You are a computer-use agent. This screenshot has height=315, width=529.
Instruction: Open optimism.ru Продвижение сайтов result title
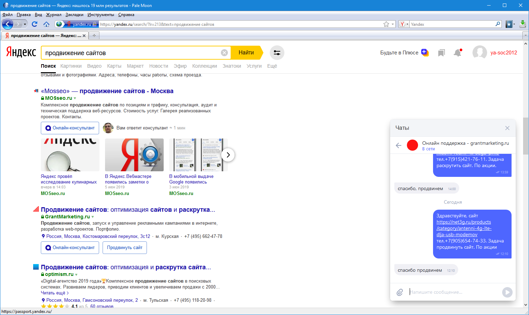point(126,267)
